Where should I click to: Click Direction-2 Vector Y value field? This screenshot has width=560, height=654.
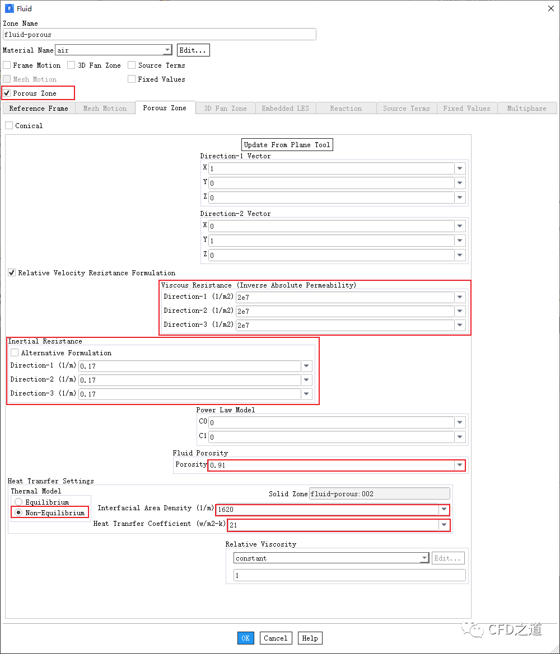pos(331,241)
